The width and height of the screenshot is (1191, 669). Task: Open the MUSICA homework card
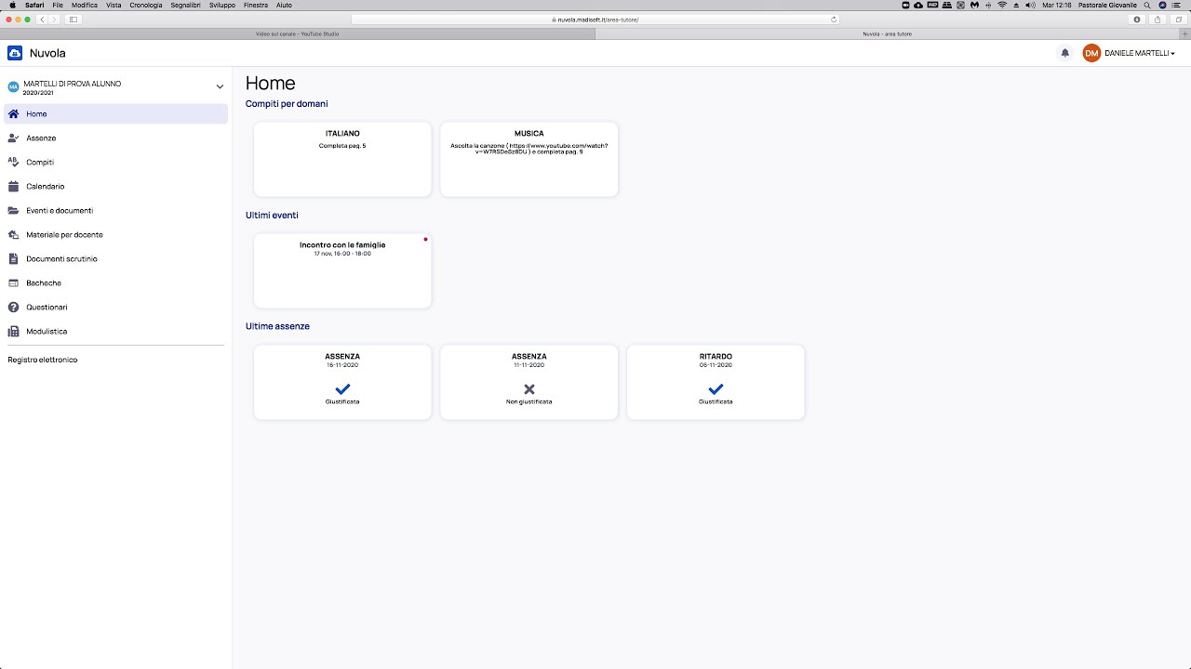pos(529,159)
